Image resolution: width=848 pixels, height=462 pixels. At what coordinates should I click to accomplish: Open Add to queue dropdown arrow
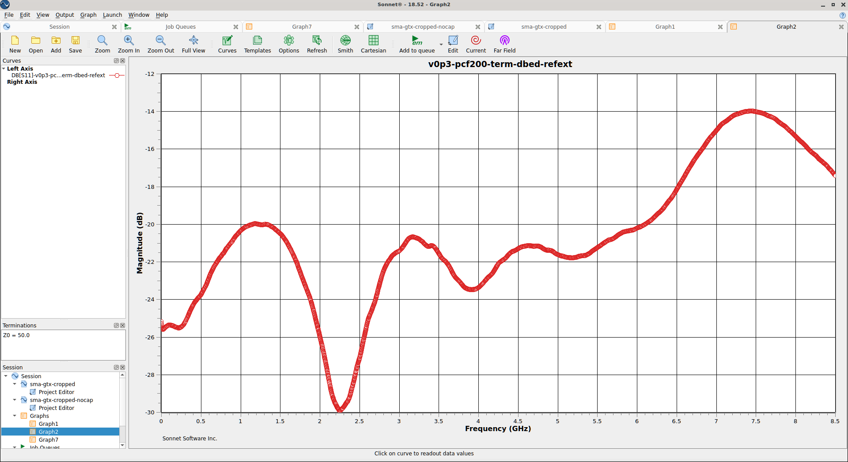(441, 45)
